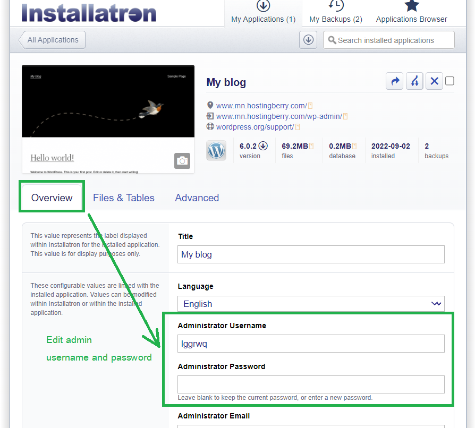Click the backup (share arrow) icon button
Image resolution: width=475 pixels, height=428 pixels.
click(394, 81)
